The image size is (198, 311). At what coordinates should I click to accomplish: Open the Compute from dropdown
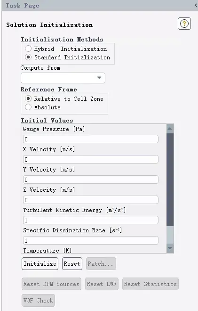click(x=63, y=78)
